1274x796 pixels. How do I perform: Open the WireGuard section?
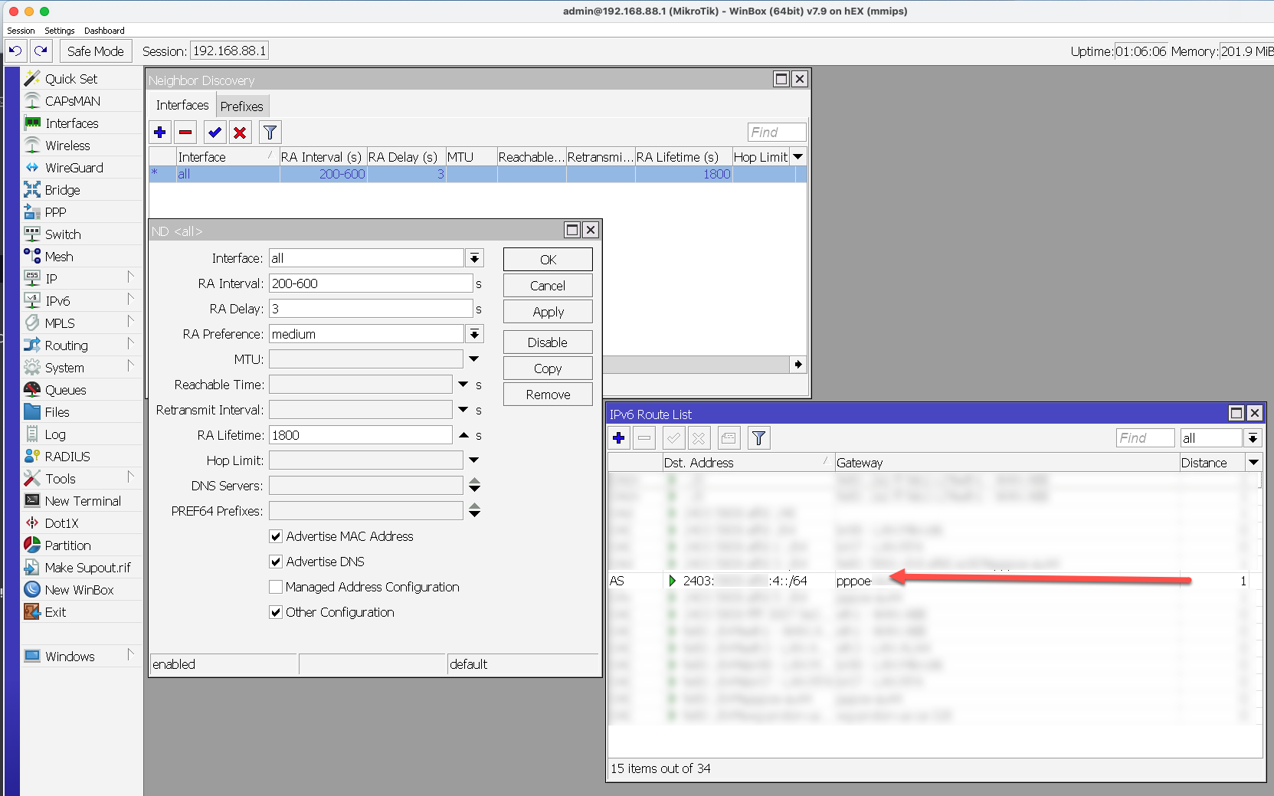tap(74, 167)
